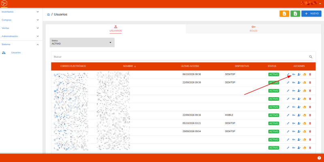Edit the user last accessed 06/10/2026 08:36
This screenshot has height=162, width=324.
(x=288, y=75)
